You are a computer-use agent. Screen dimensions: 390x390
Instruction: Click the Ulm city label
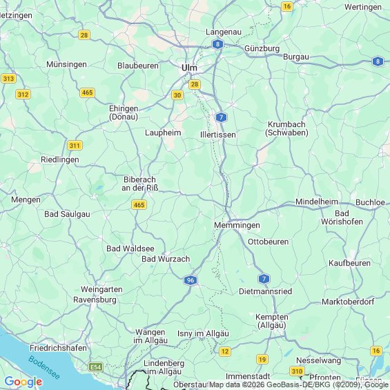pyautogui.click(x=189, y=68)
